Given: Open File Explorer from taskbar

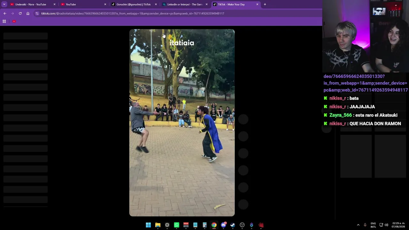Looking at the screenshot, I should (158, 225).
